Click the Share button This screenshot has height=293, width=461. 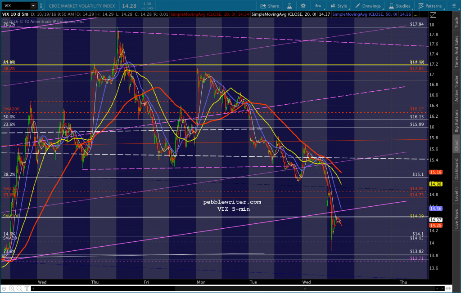[270, 6]
